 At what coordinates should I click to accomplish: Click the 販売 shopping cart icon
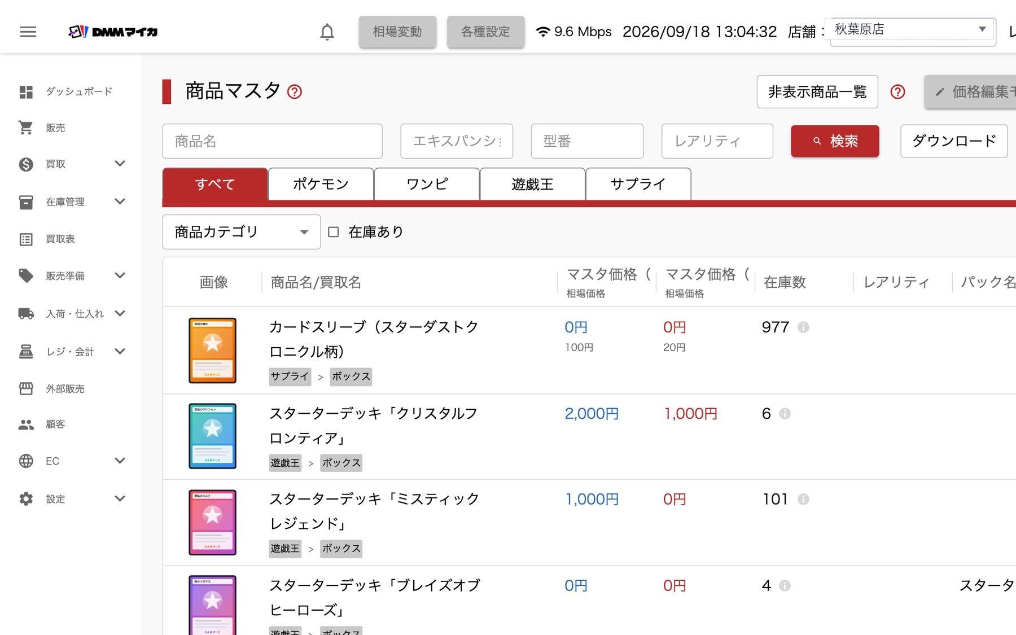click(26, 128)
